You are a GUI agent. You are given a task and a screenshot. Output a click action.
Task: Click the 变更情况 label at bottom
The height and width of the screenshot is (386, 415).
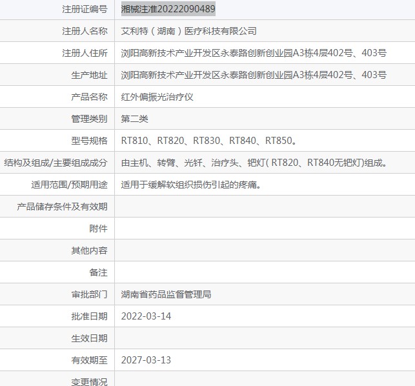point(89,381)
